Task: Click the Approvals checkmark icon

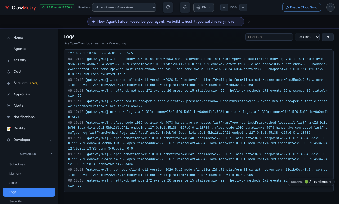Action: (8, 94)
